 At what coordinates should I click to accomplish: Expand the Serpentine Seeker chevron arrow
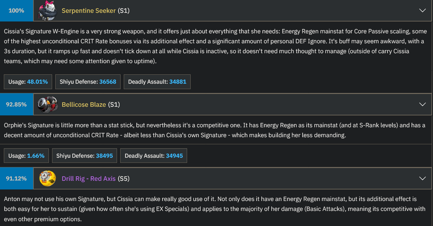pyautogui.click(x=423, y=11)
